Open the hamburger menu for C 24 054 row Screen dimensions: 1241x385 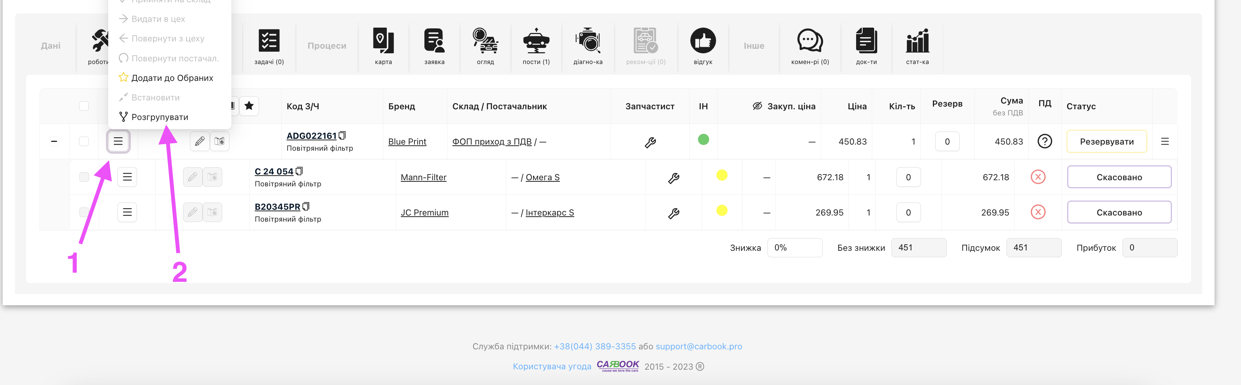tap(127, 177)
